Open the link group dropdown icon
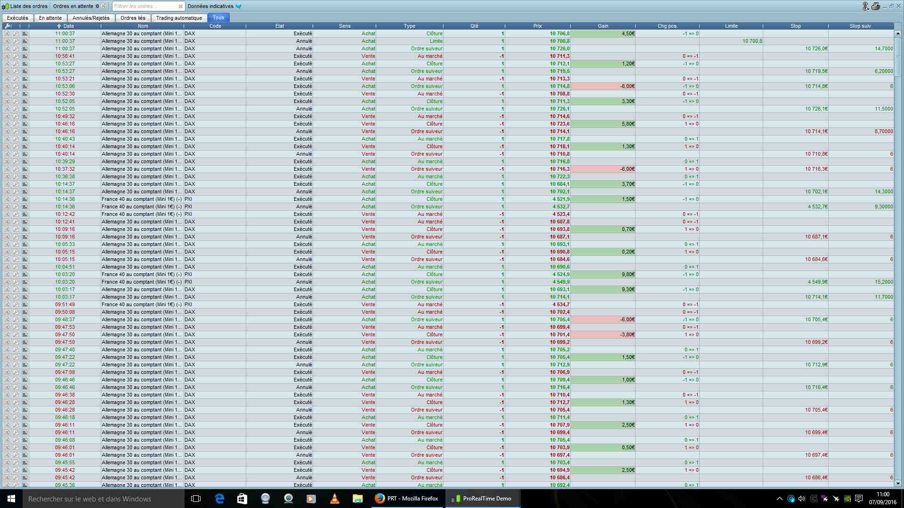Viewport: 904px width, 508px height. click(x=865, y=6)
